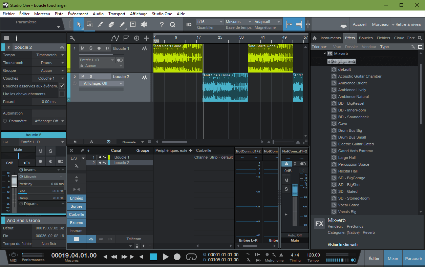This screenshot has height=267, width=425.
Task: Click the Visiter le site web link
Action: click(x=342, y=245)
